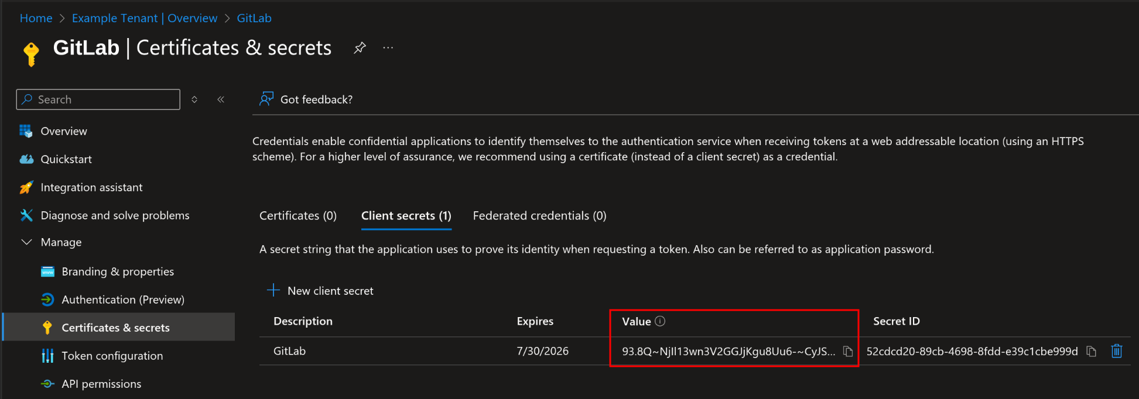This screenshot has height=399, width=1139.
Task: Open the more options ellipsis menu
Action: click(388, 48)
